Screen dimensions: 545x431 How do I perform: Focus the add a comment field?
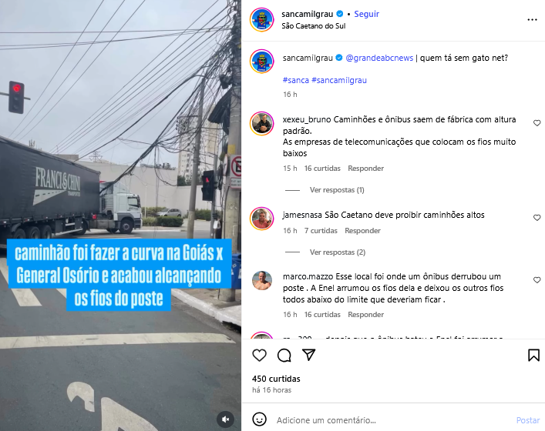point(393,420)
